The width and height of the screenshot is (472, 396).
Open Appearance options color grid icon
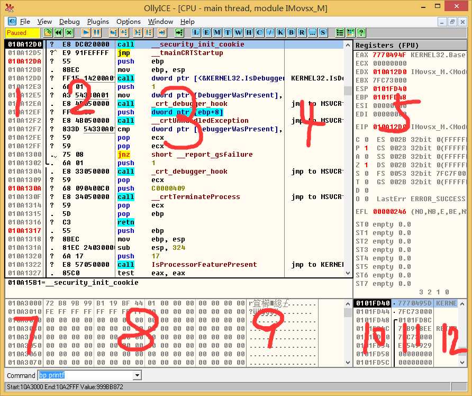(350, 32)
